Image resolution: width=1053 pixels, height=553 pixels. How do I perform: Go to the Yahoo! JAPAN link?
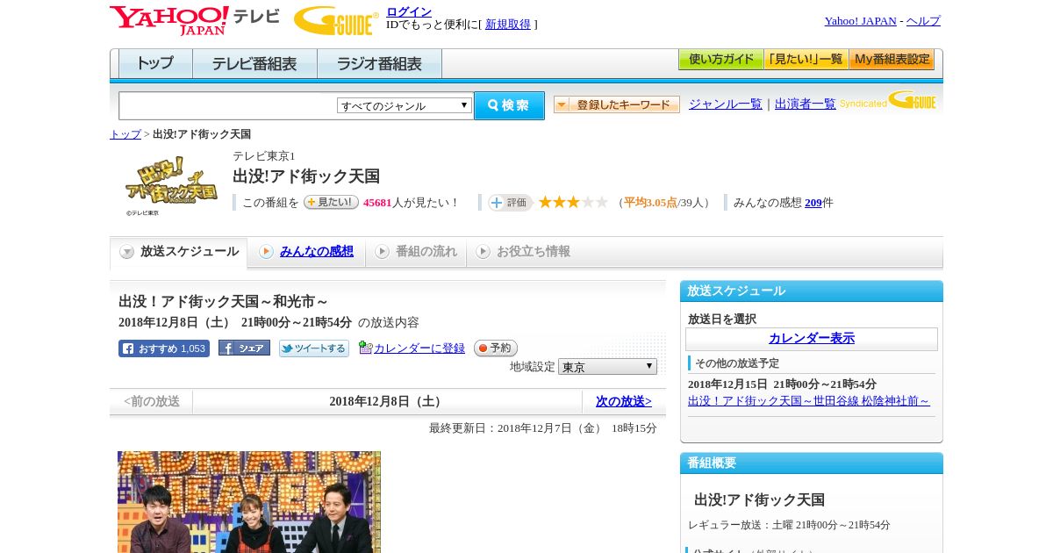(860, 21)
